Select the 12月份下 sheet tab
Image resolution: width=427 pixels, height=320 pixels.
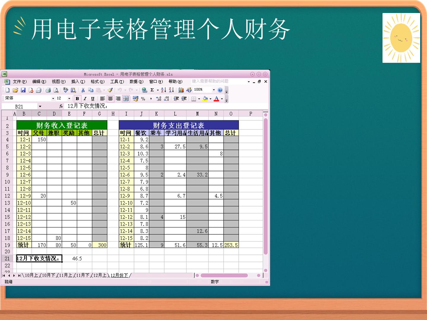pos(120,275)
